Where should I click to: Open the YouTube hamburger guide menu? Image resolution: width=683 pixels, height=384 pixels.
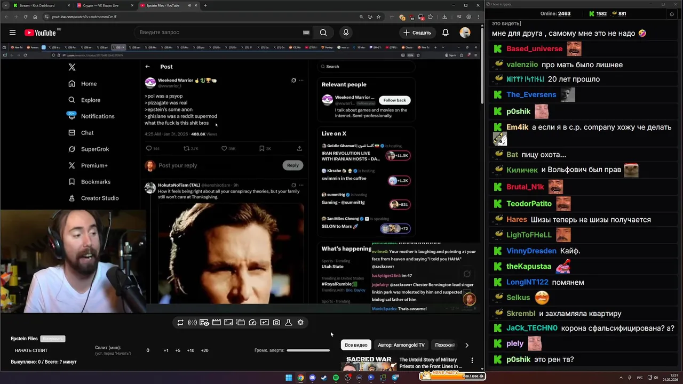coord(12,33)
